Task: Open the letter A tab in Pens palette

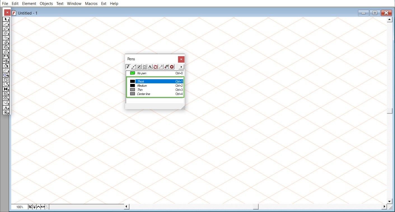Action: pyautogui.click(x=150, y=67)
